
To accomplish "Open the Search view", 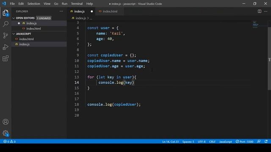I will pos(6,24).
